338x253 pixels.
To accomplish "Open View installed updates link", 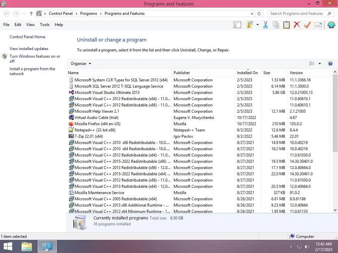I will point(29,49).
